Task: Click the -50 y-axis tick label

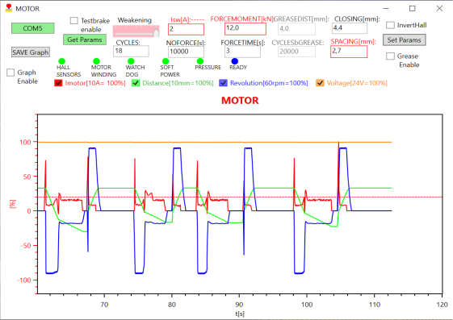Action: point(26,246)
